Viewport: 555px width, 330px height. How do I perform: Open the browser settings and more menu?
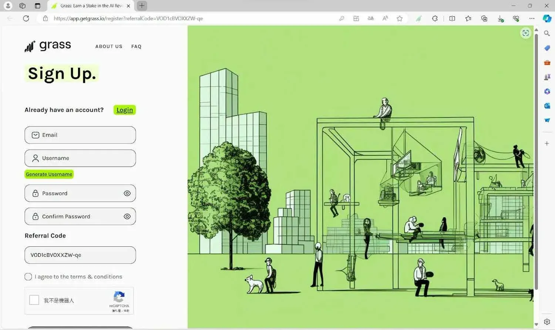(x=532, y=18)
